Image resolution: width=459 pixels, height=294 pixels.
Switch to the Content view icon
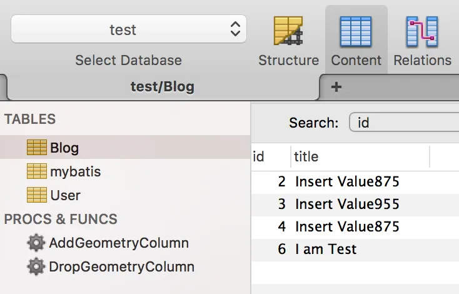click(356, 31)
